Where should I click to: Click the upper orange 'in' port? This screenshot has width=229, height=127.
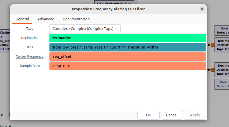click(213, 45)
